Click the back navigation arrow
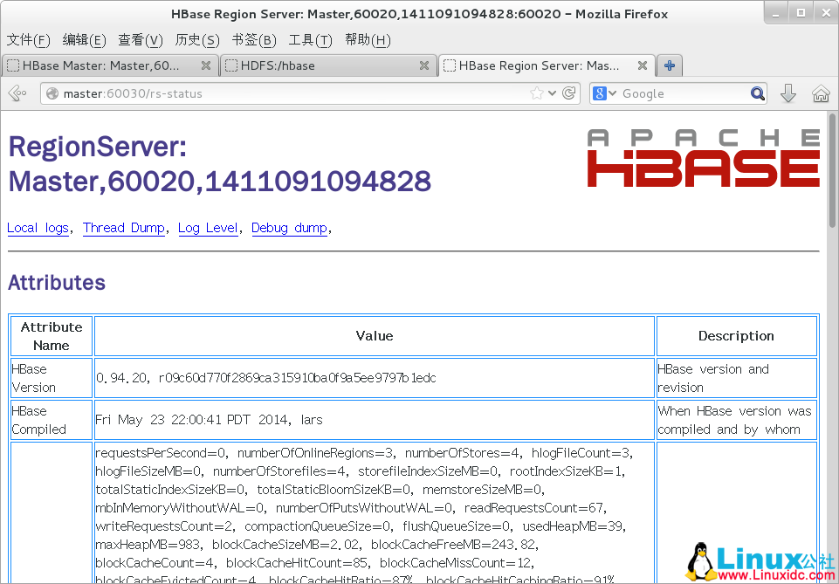The height and width of the screenshot is (584, 839). 17,93
